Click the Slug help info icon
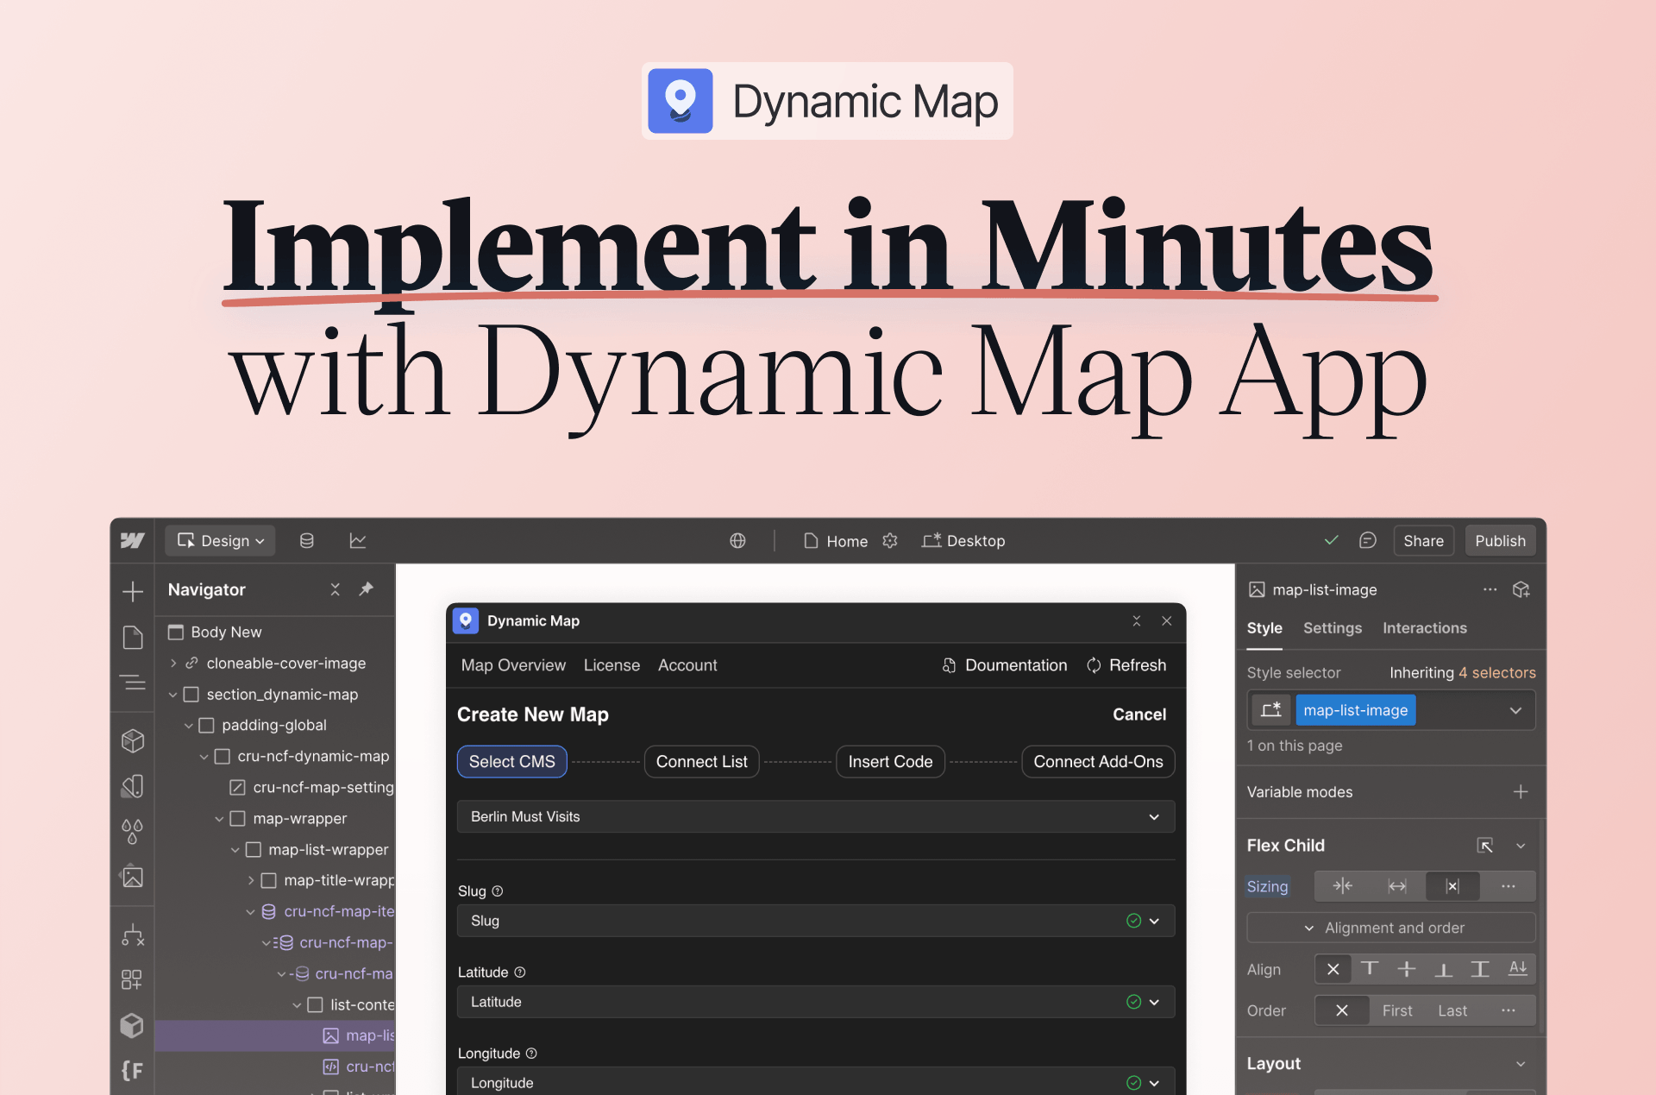The height and width of the screenshot is (1095, 1656). click(x=498, y=890)
